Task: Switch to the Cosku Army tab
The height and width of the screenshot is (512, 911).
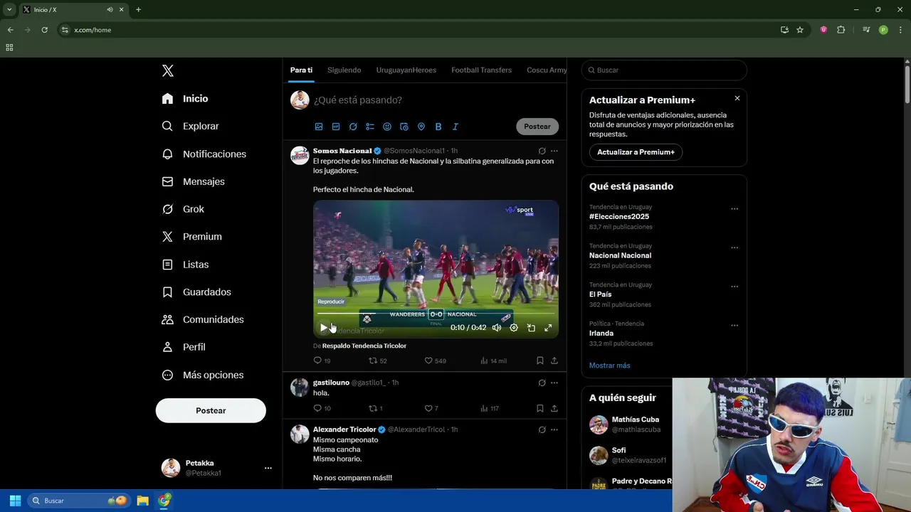Action: [x=547, y=70]
